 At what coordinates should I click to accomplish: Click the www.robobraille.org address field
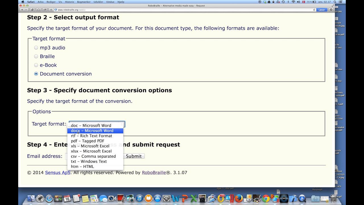(185, 10)
